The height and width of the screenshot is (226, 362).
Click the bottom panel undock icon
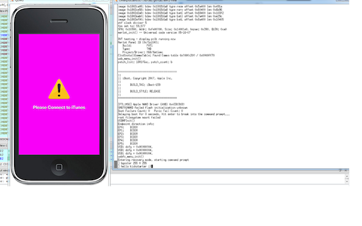pos(340,170)
